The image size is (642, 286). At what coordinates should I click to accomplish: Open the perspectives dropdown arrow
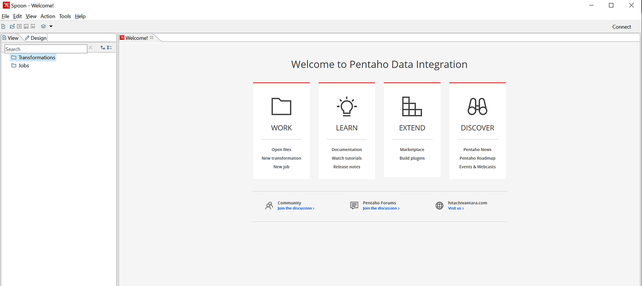[x=51, y=27]
